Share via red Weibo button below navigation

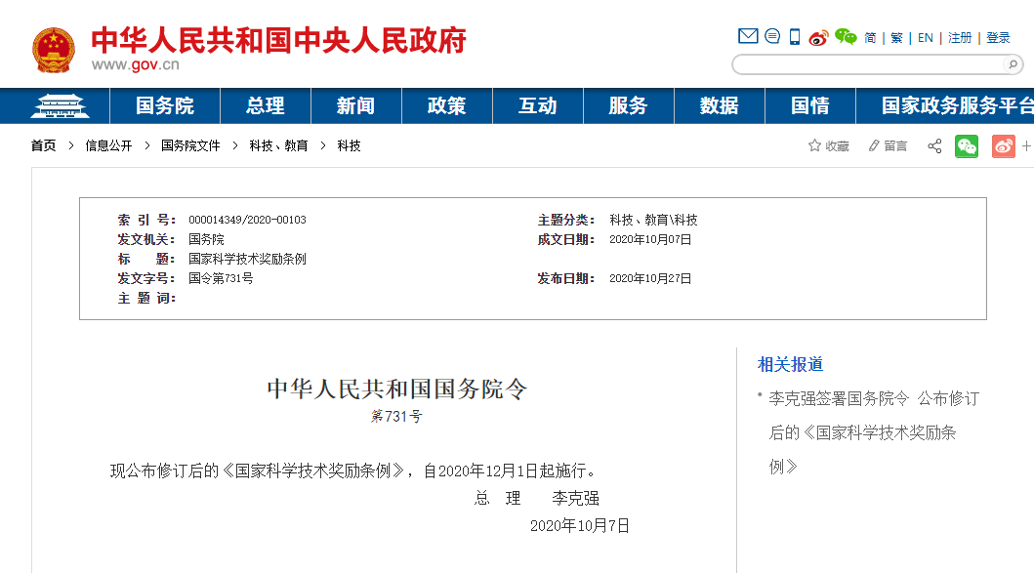click(1004, 145)
